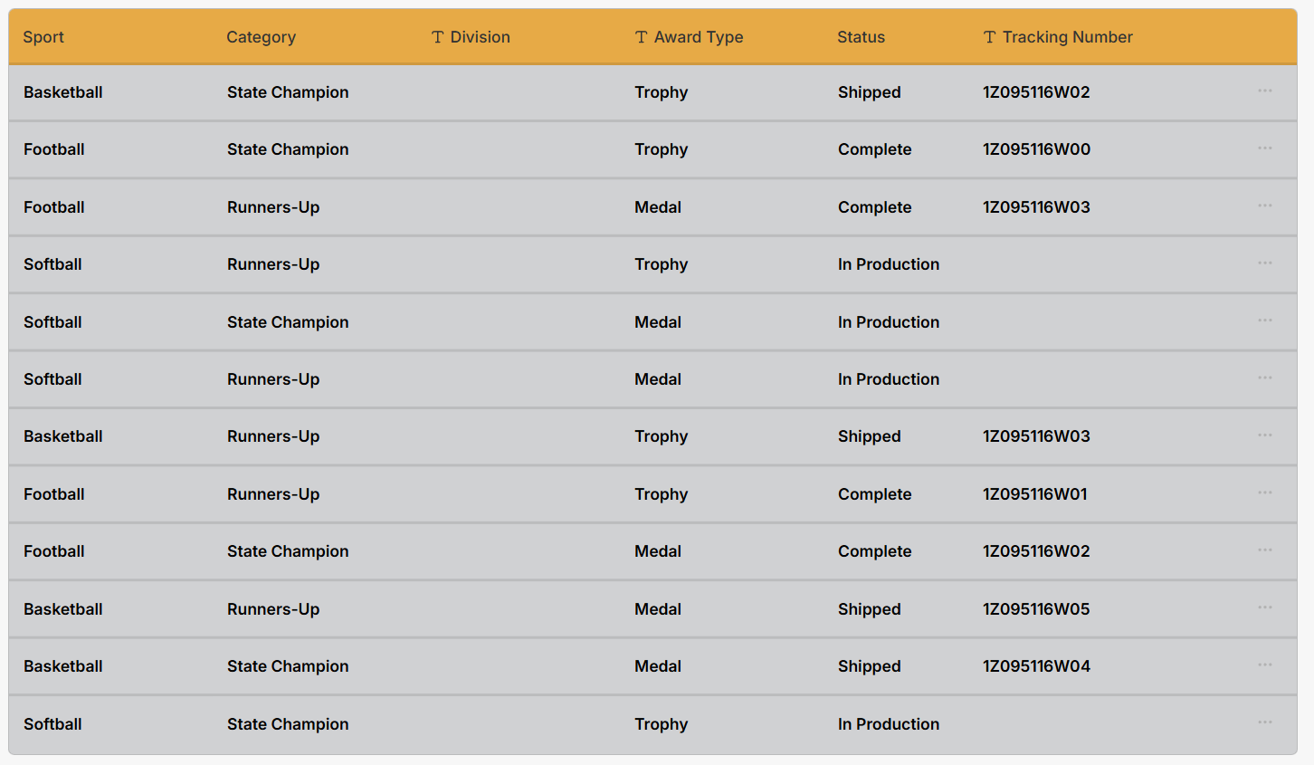Click the Category column header

pyautogui.click(x=261, y=37)
